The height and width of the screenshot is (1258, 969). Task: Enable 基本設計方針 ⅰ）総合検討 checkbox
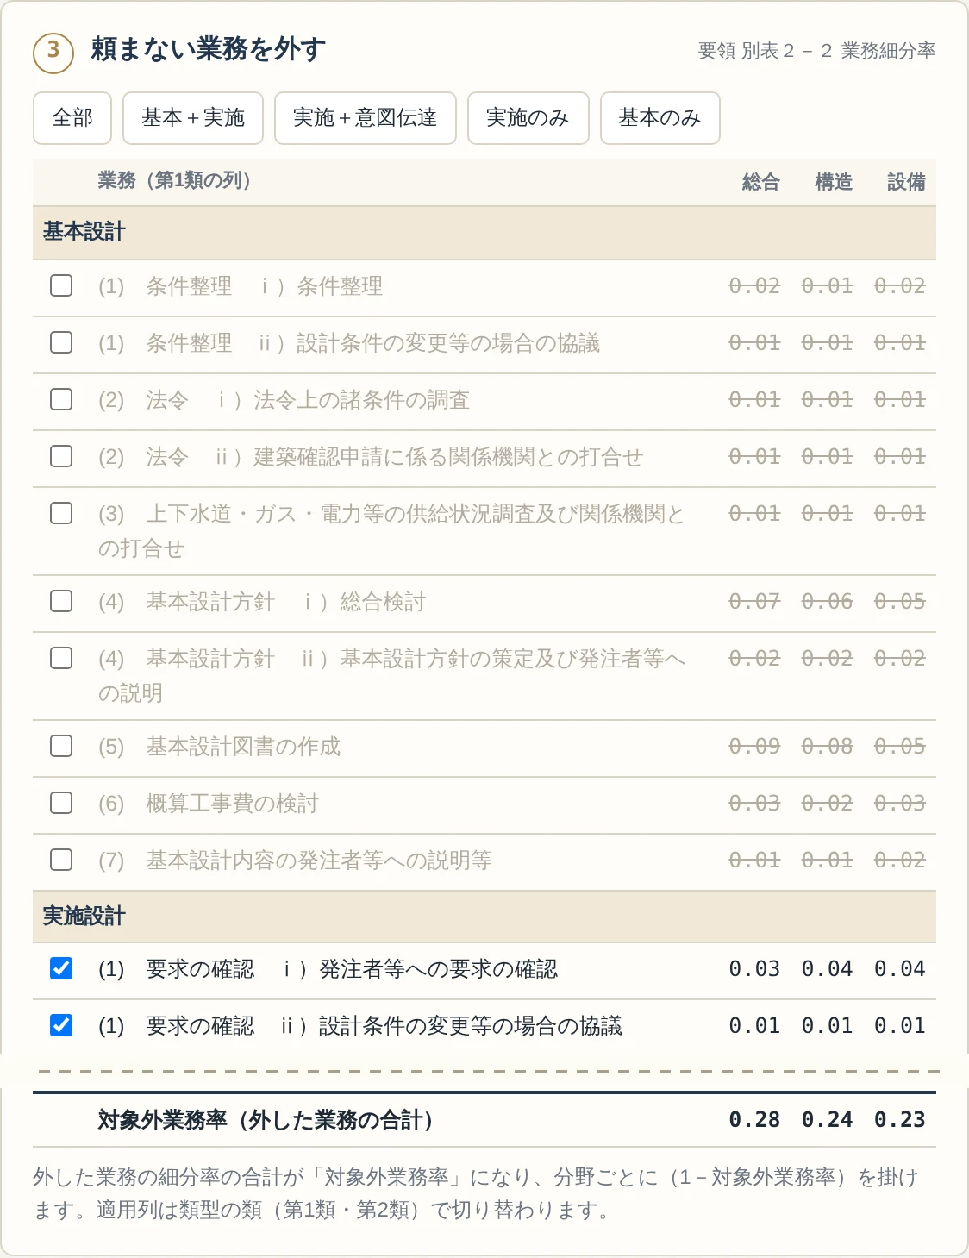pos(61,601)
